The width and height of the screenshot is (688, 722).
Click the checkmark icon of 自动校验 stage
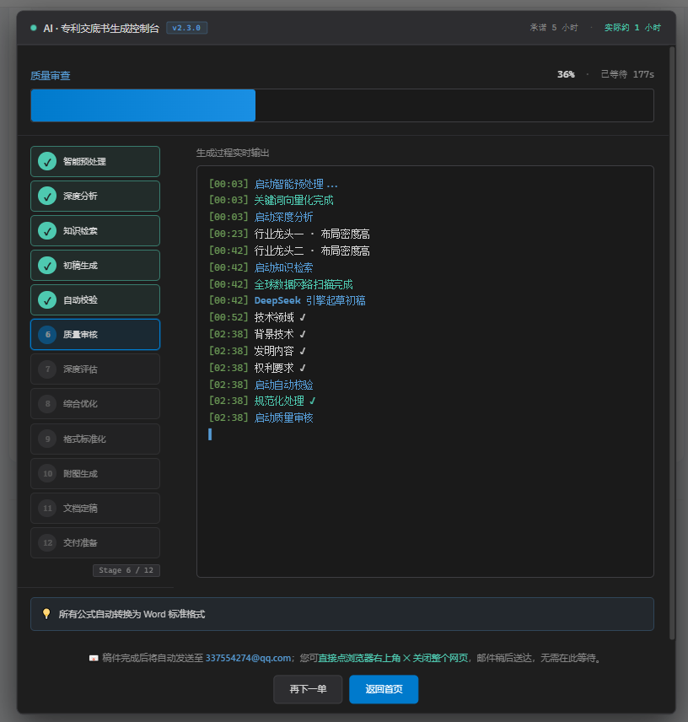click(x=47, y=299)
